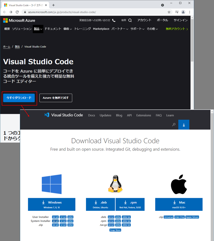Click the Linux penguin image
The width and height of the screenshot is (214, 241).
115,184
